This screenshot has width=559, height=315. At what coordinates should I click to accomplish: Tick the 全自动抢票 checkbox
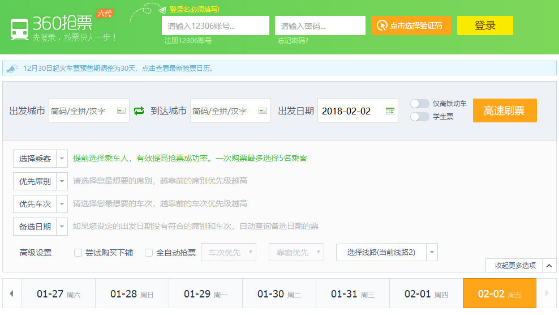pyautogui.click(x=149, y=253)
